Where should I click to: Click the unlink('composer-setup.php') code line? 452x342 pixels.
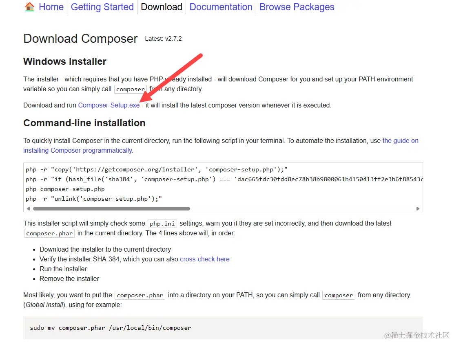tap(94, 199)
